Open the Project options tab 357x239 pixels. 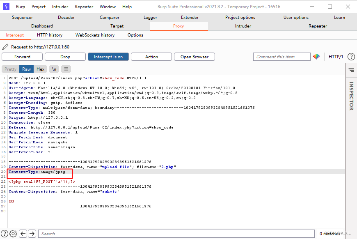240,17
